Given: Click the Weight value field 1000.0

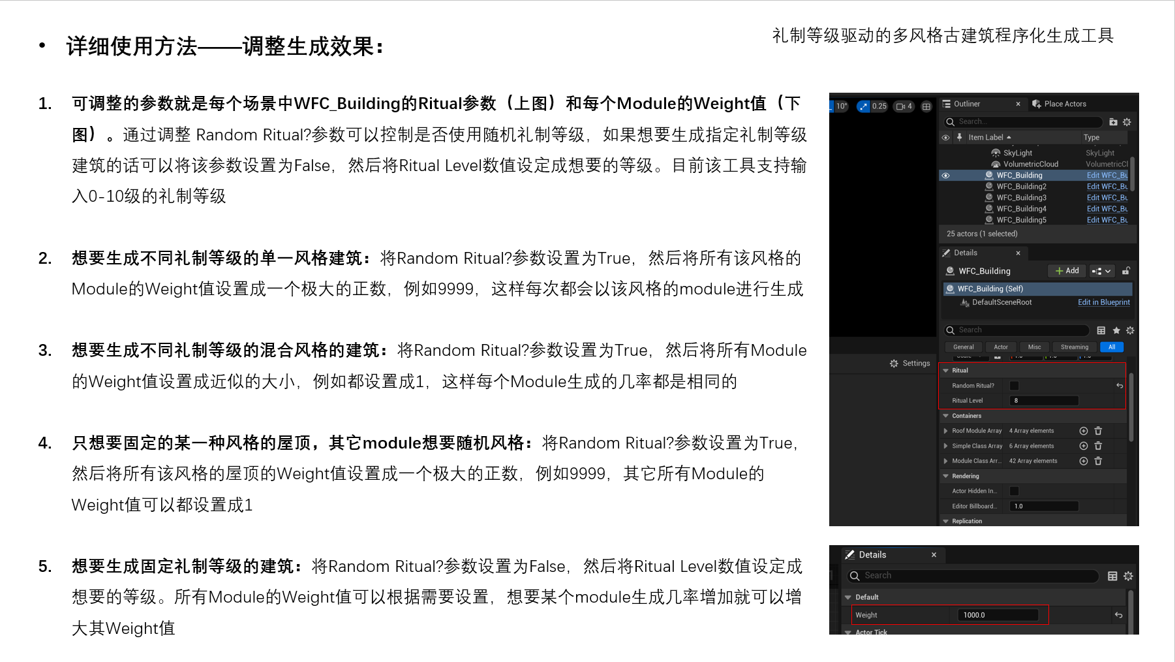Looking at the screenshot, I should click(998, 615).
